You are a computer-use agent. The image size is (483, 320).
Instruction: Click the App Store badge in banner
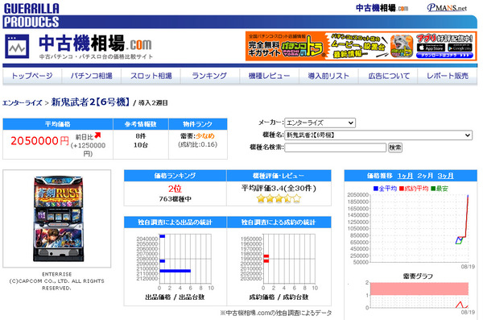tap(431, 48)
